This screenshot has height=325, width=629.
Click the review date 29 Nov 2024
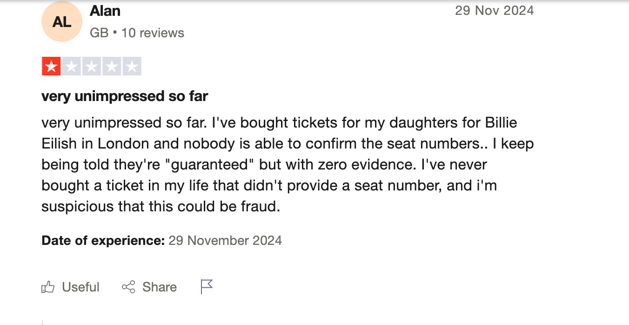tap(495, 10)
